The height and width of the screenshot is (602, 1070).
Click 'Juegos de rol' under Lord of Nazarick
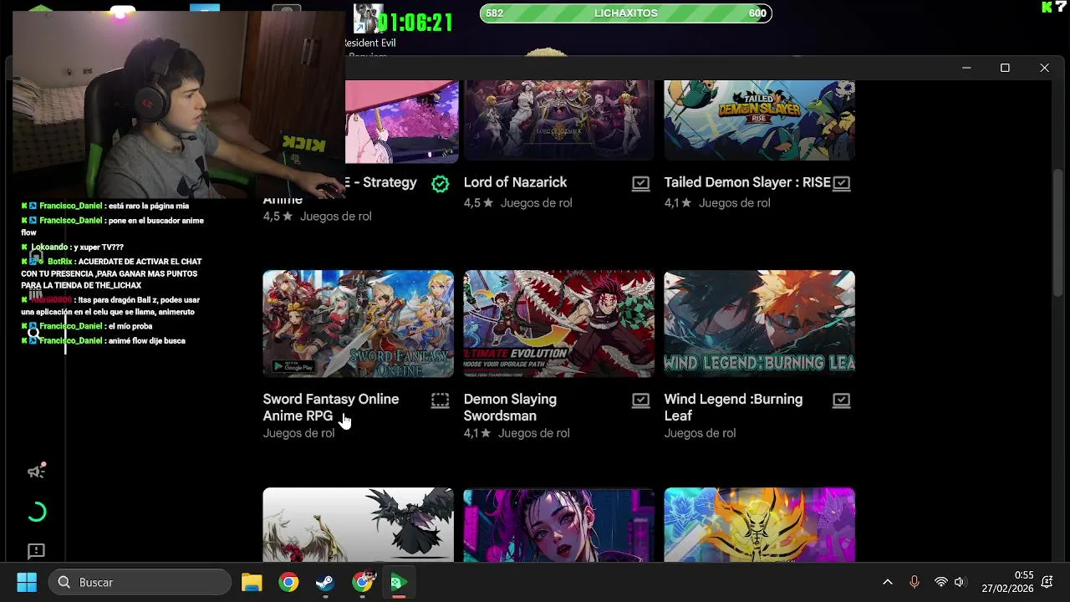point(536,202)
